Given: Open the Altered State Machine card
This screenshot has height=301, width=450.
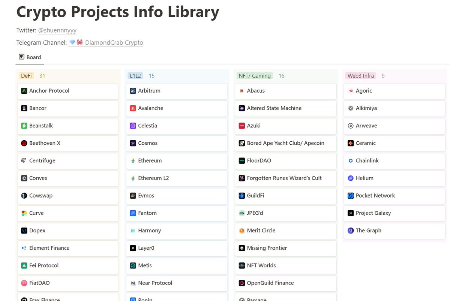Looking at the screenshot, I should 285,108.
